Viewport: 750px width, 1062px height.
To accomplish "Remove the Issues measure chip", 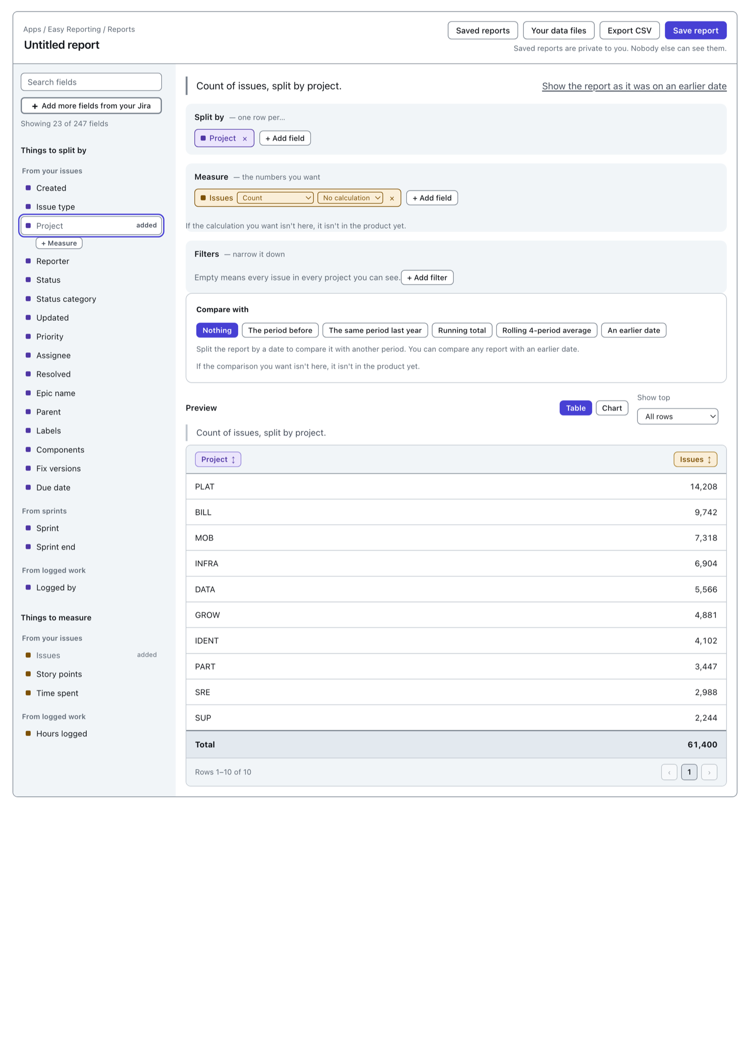I will (x=392, y=198).
